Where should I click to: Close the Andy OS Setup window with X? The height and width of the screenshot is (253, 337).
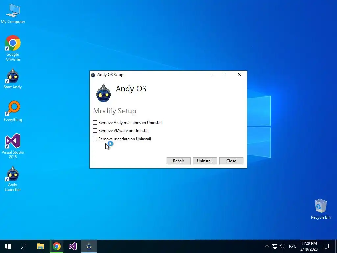[240, 75]
